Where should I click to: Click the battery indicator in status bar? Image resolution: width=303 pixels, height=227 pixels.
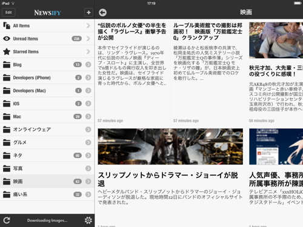point(298,3)
